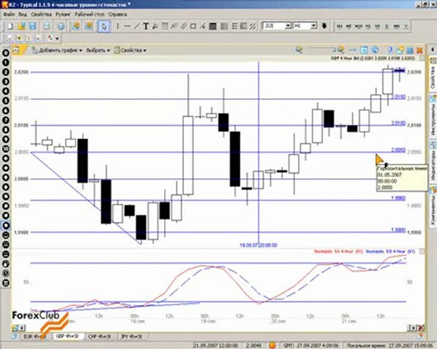Click the chart grid layout icon
This screenshot has height=349, width=437.
364,50
